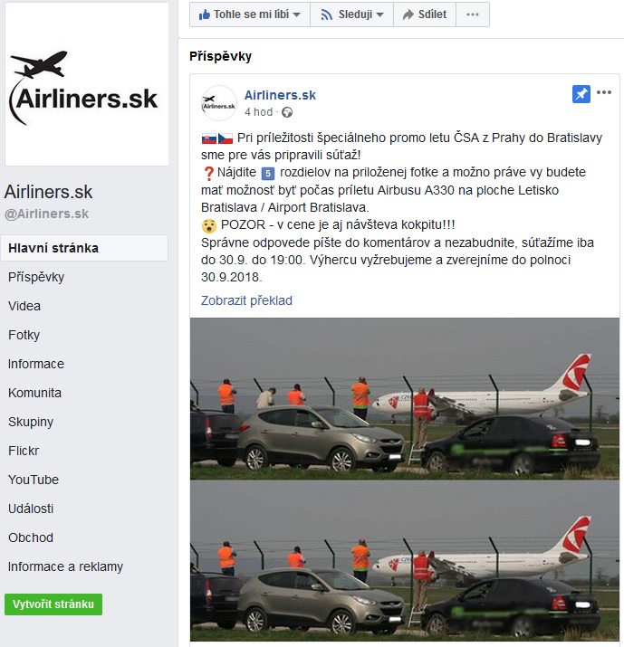Click the Airliners.sk page logo picture
The height and width of the screenshot is (647, 624).
[x=86, y=84]
